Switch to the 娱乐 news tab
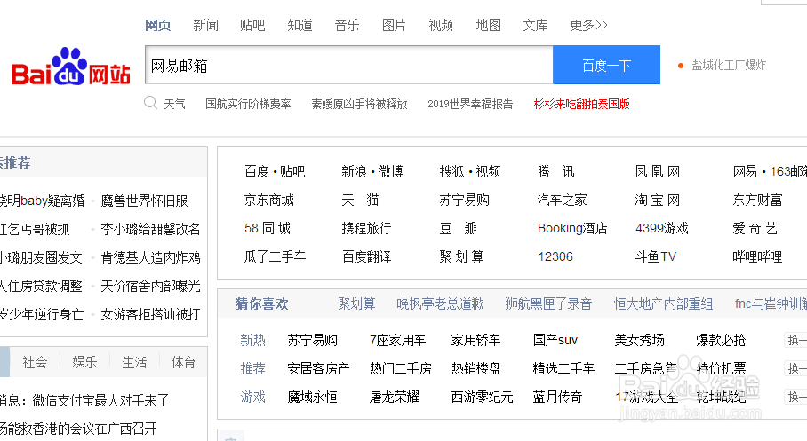Image resolution: width=807 pixels, height=441 pixels. click(x=84, y=362)
